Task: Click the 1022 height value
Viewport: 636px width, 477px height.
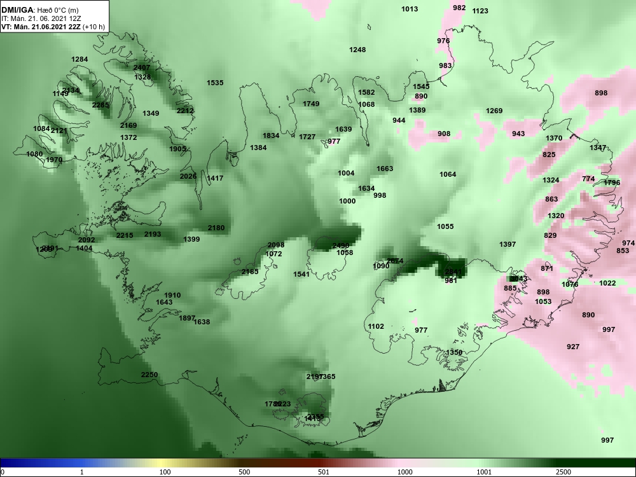Action: [x=607, y=283]
